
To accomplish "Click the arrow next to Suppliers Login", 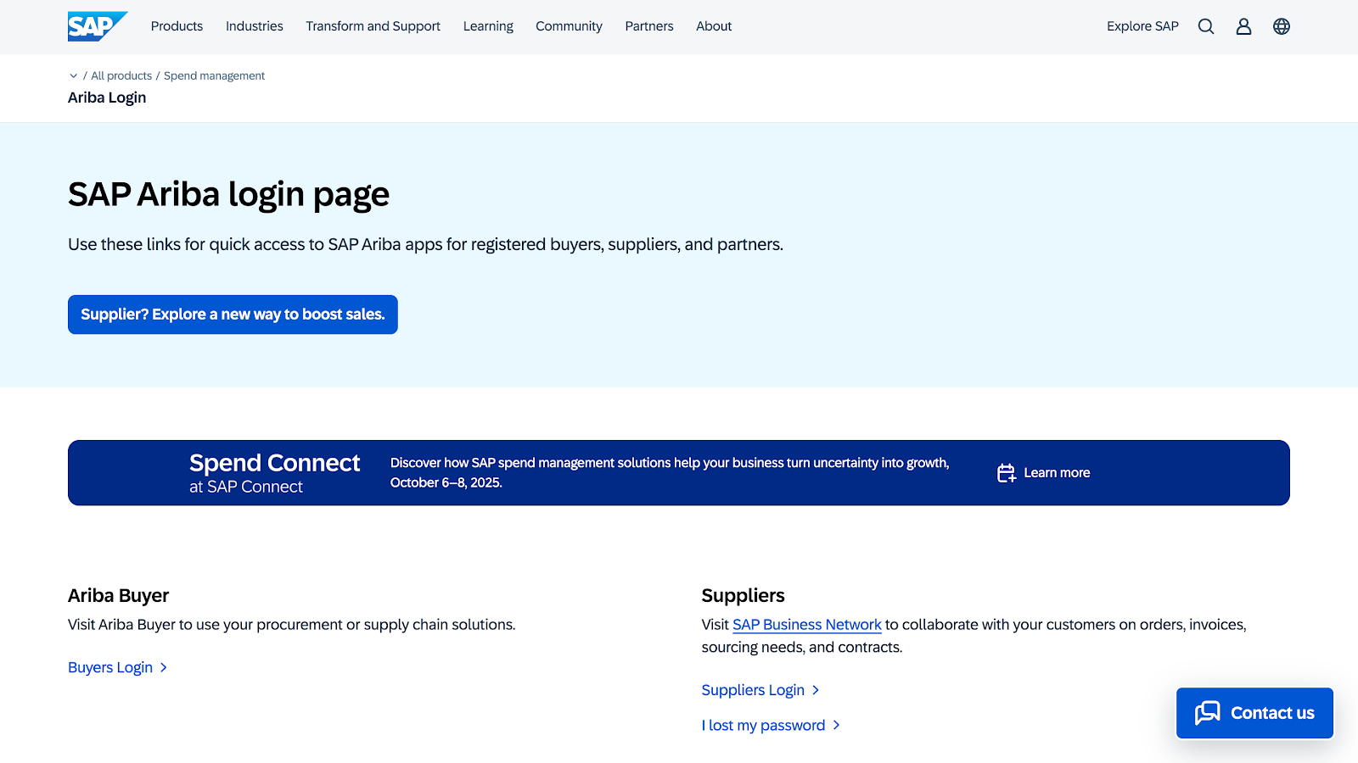I will (x=816, y=690).
